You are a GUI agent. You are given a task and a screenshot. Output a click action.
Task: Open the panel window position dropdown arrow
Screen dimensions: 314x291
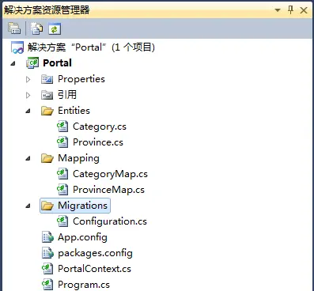pos(278,10)
